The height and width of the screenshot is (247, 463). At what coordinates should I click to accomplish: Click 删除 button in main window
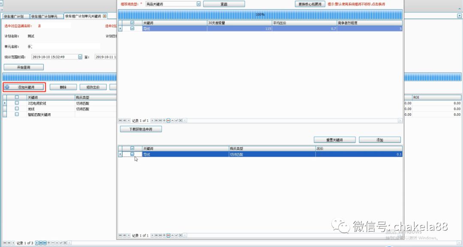tap(63, 87)
